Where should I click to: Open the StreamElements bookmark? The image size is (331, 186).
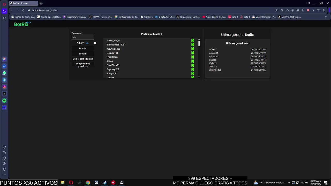pyautogui.click(x=264, y=17)
